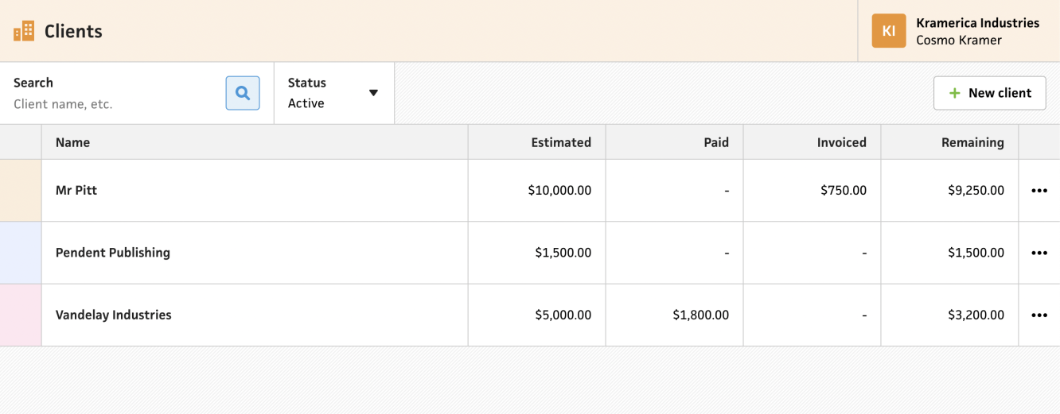Open the Vandelay Industries client
This screenshot has width=1060, height=414.
coord(114,315)
